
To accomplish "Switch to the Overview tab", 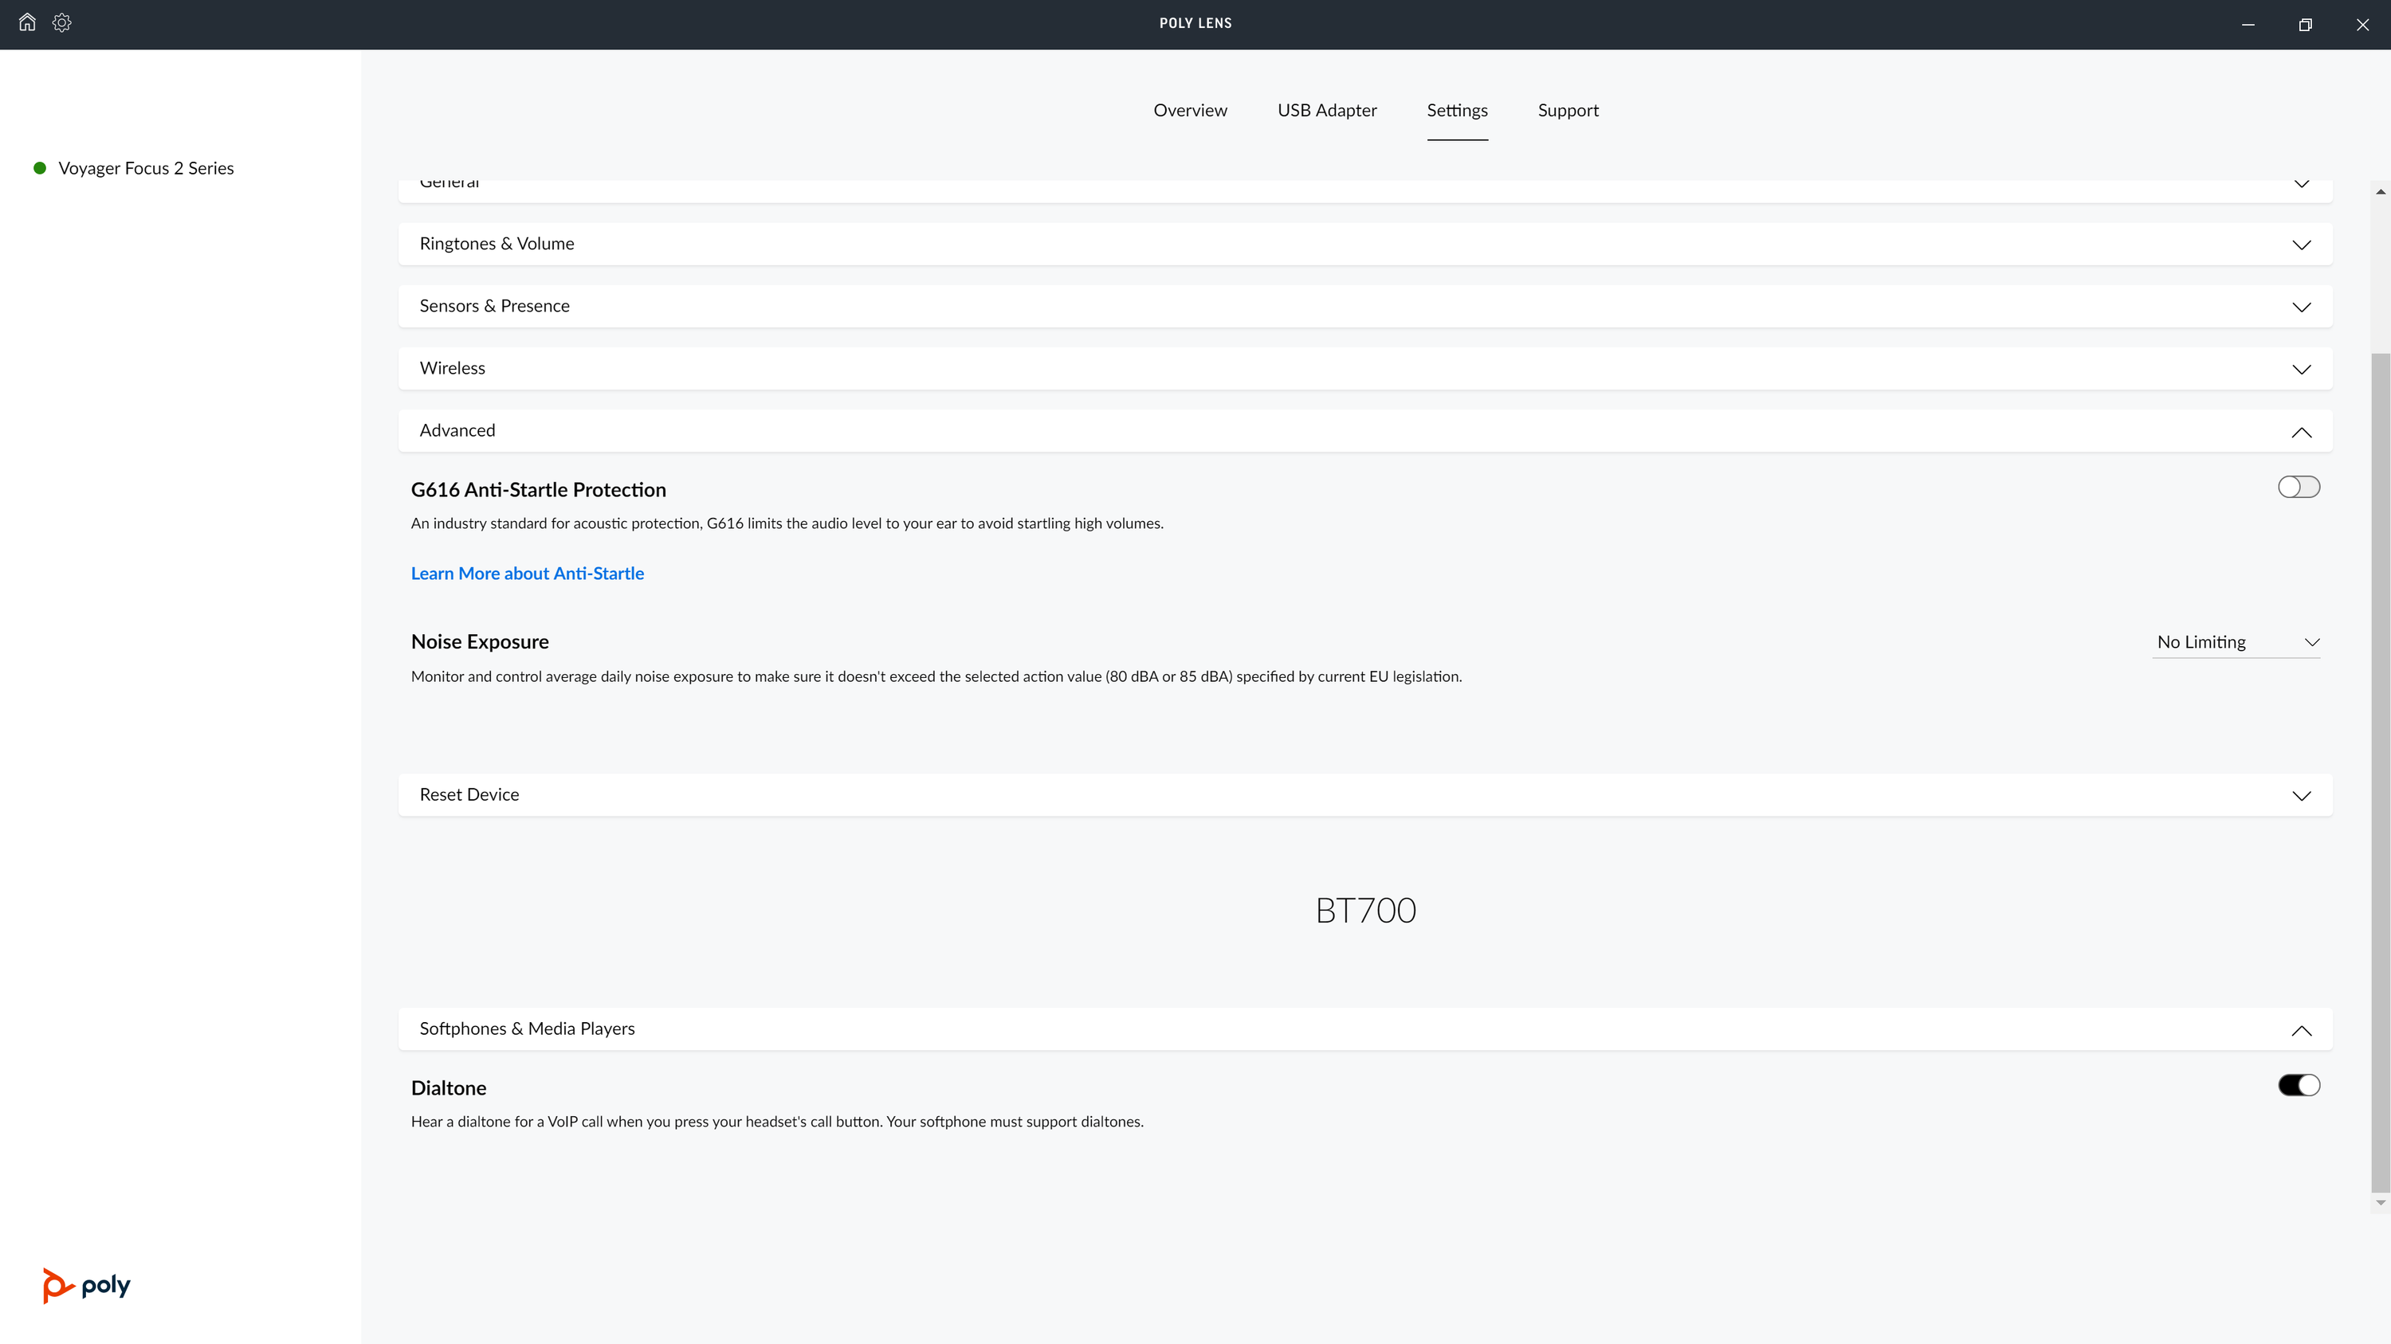I will click(x=1190, y=111).
